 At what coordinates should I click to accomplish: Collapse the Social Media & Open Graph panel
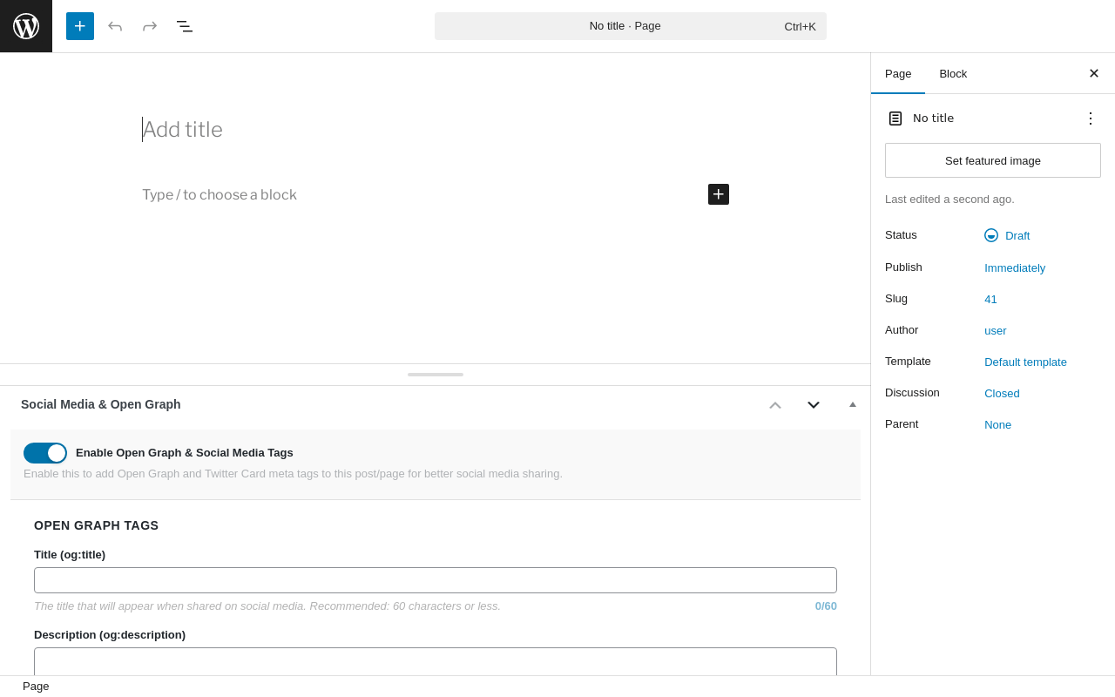click(853, 404)
